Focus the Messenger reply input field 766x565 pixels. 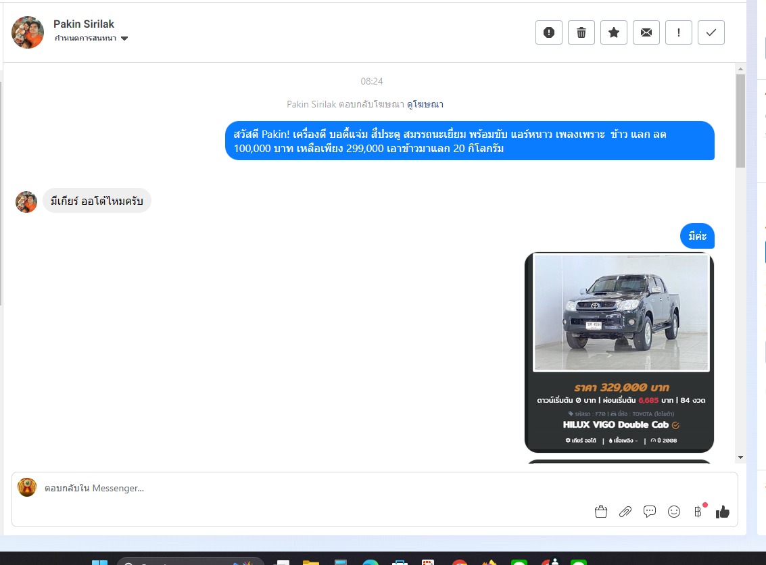click(x=312, y=488)
